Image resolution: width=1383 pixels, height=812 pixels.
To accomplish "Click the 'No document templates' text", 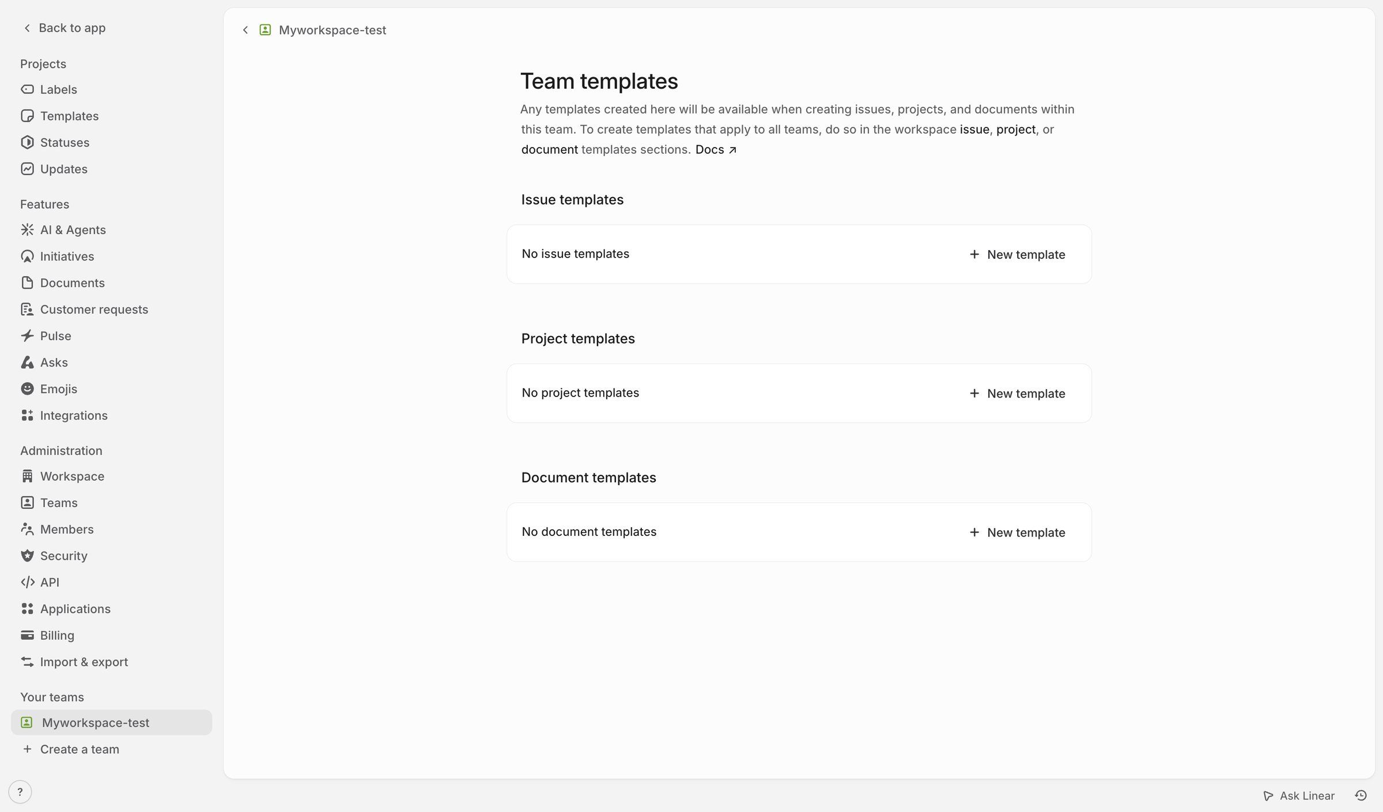I will pyautogui.click(x=589, y=531).
